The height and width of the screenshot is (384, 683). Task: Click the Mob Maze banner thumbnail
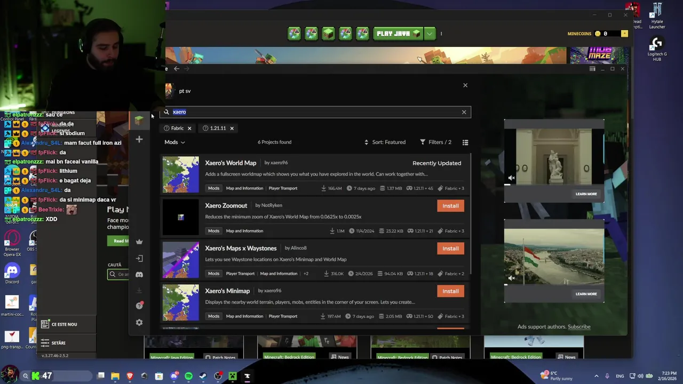point(599,55)
